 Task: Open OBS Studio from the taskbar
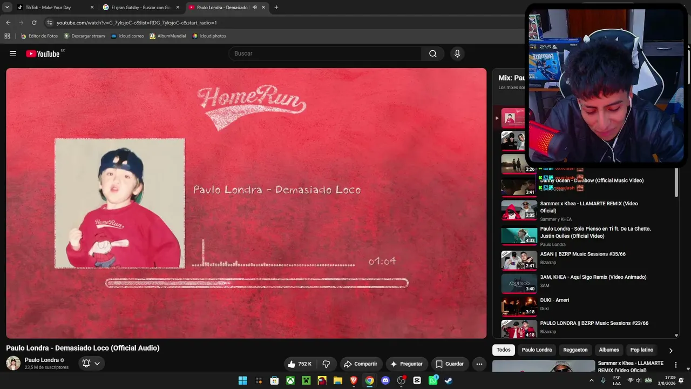[401, 380]
